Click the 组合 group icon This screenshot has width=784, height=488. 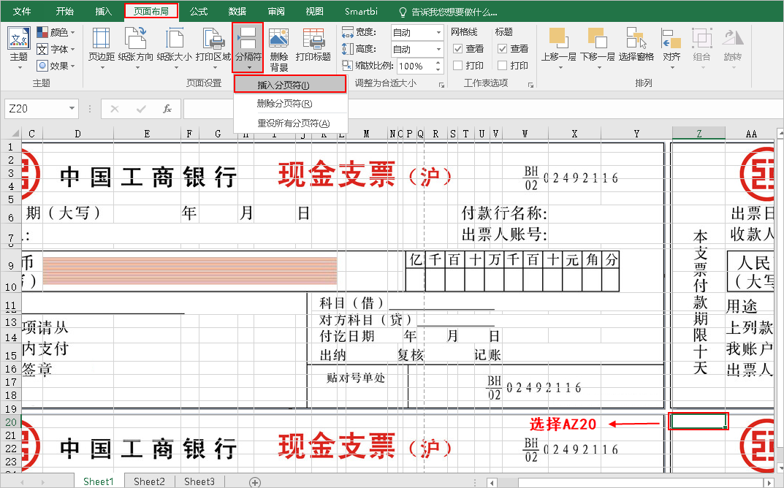[x=702, y=47]
